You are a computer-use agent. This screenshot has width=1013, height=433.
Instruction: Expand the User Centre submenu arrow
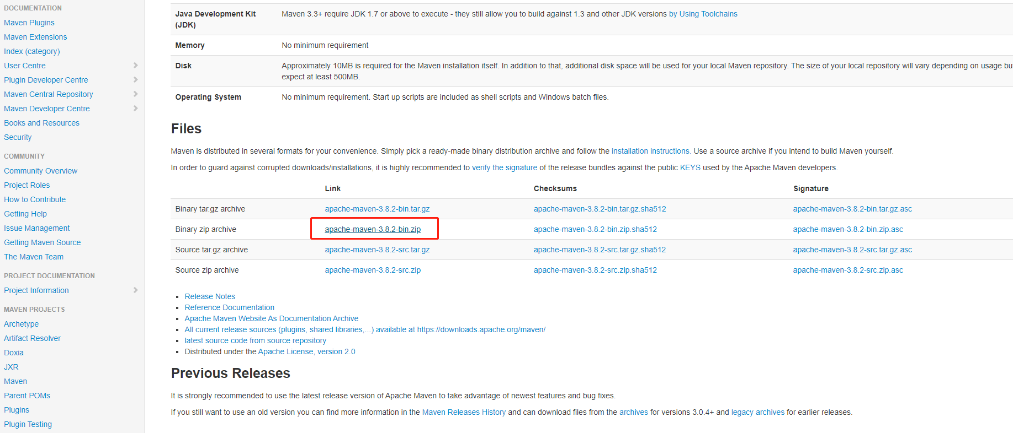tap(135, 66)
